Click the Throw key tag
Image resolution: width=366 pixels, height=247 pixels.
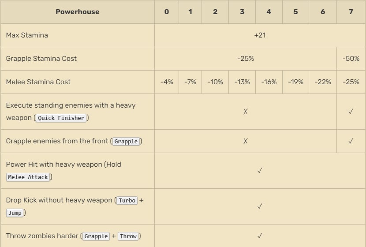click(x=128, y=236)
